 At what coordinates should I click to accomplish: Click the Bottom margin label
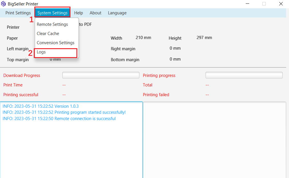pyautogui.click(x=125, y=60)
